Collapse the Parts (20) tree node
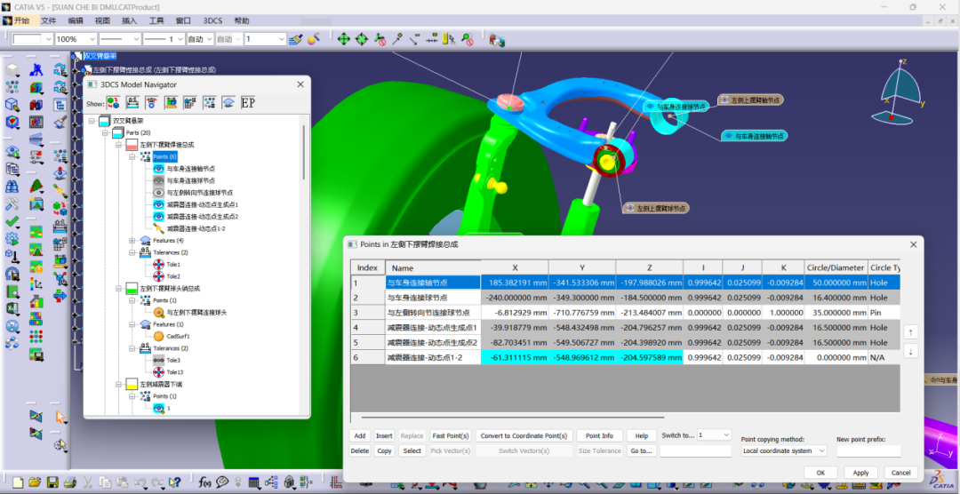Viewport: 960px width, 494px height. point(105,133)
